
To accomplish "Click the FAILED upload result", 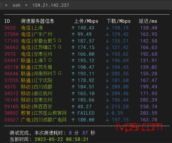I will coord(86,113).
